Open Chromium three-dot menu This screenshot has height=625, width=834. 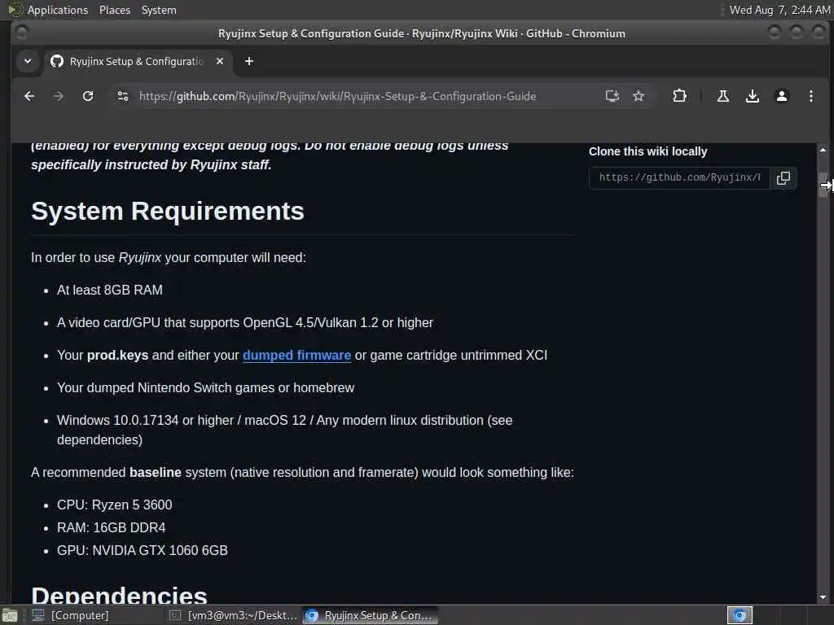pyautogui.click(x=810, y=96)
